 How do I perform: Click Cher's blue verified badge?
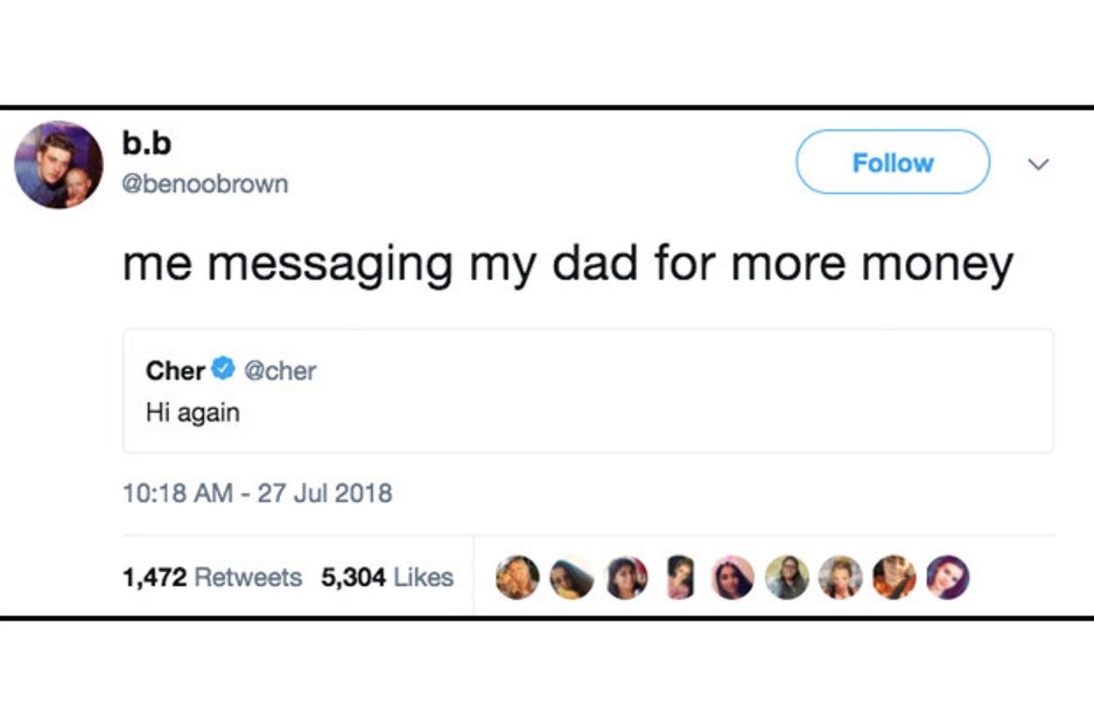224,369
